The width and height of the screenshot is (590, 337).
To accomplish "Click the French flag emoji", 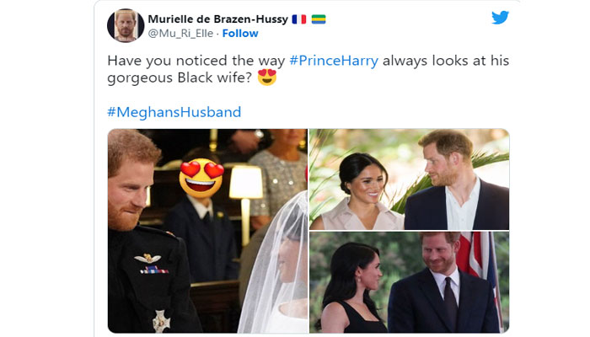I will click(x=298, y=19).
